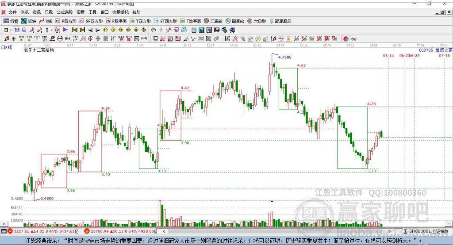
Task: Click stock code 000785
Action: click(x=426, y=50)
